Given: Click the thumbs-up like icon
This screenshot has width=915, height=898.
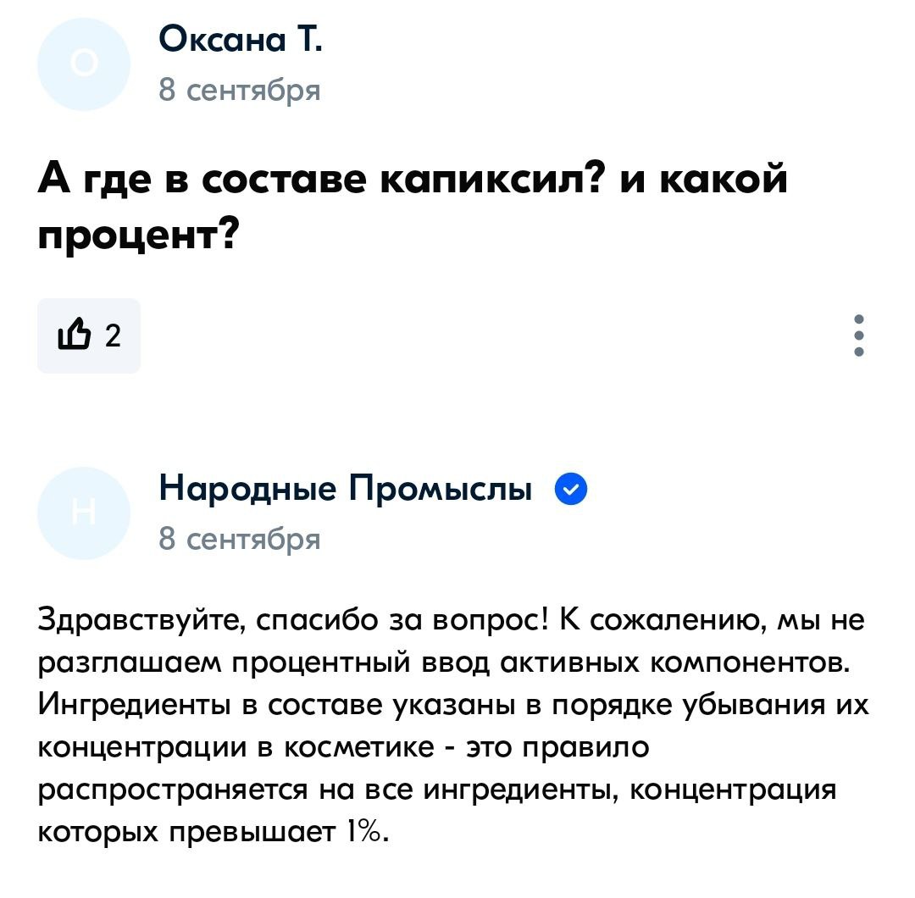Looking at the screenshot, I should (74, 335).
